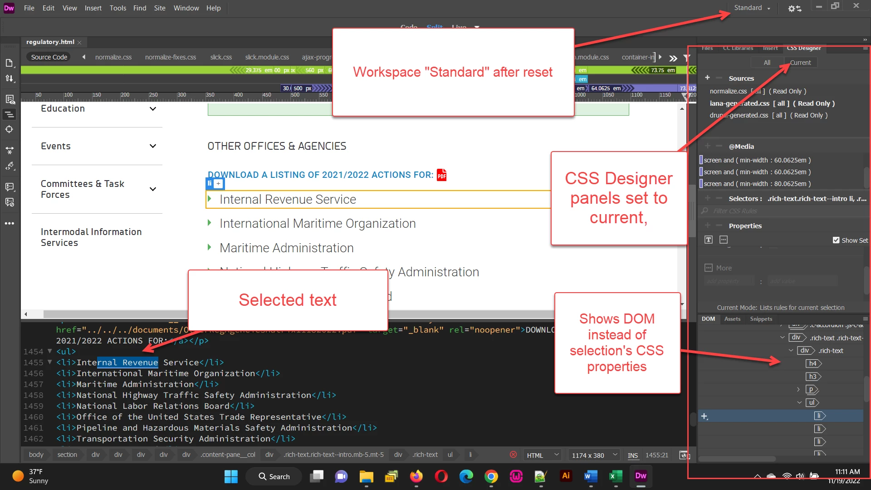Click the File Management arrows icon

tap(9, 78)
